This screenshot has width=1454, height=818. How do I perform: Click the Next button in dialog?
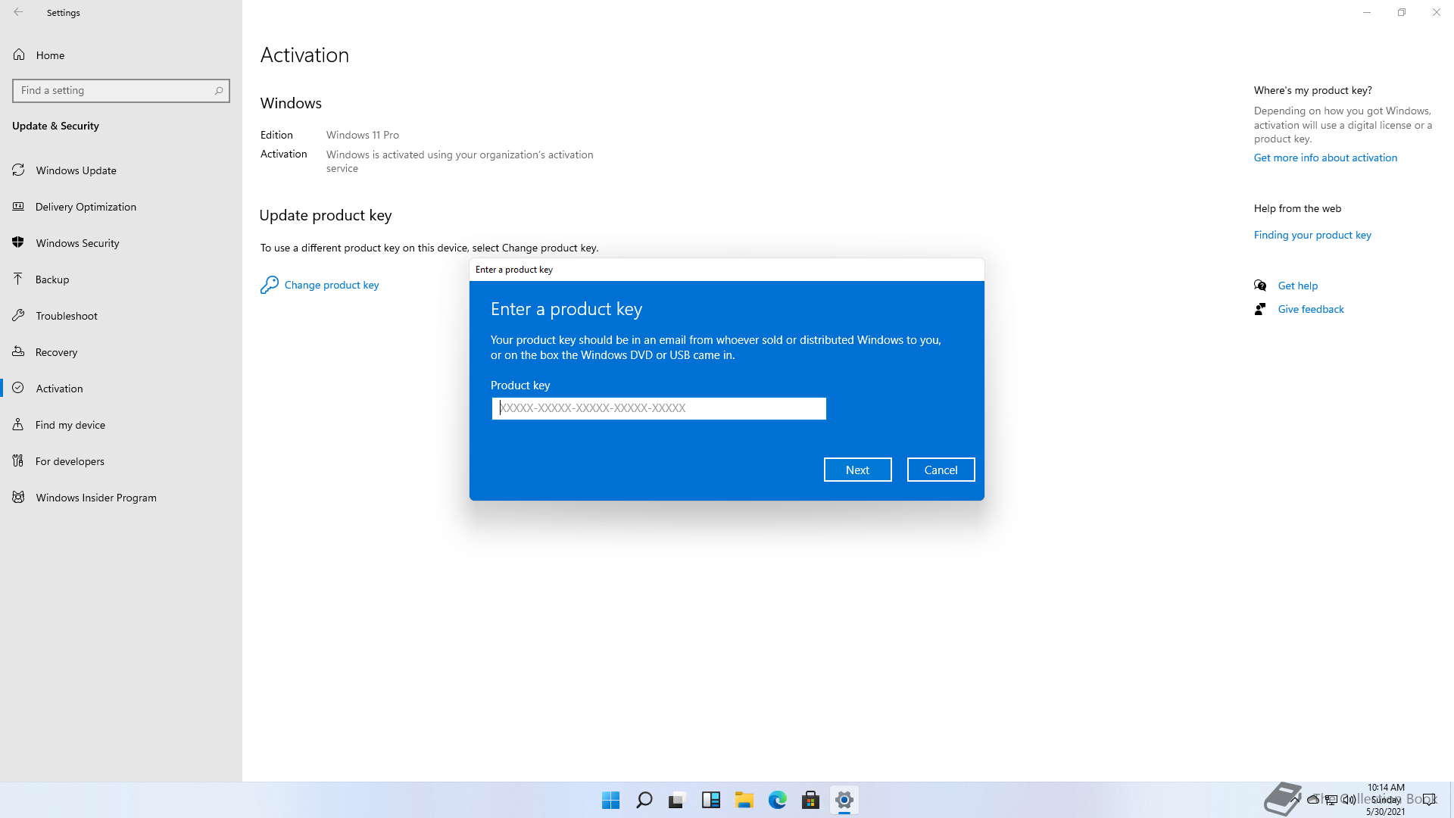pyautogui.click(x=857, y=470)
